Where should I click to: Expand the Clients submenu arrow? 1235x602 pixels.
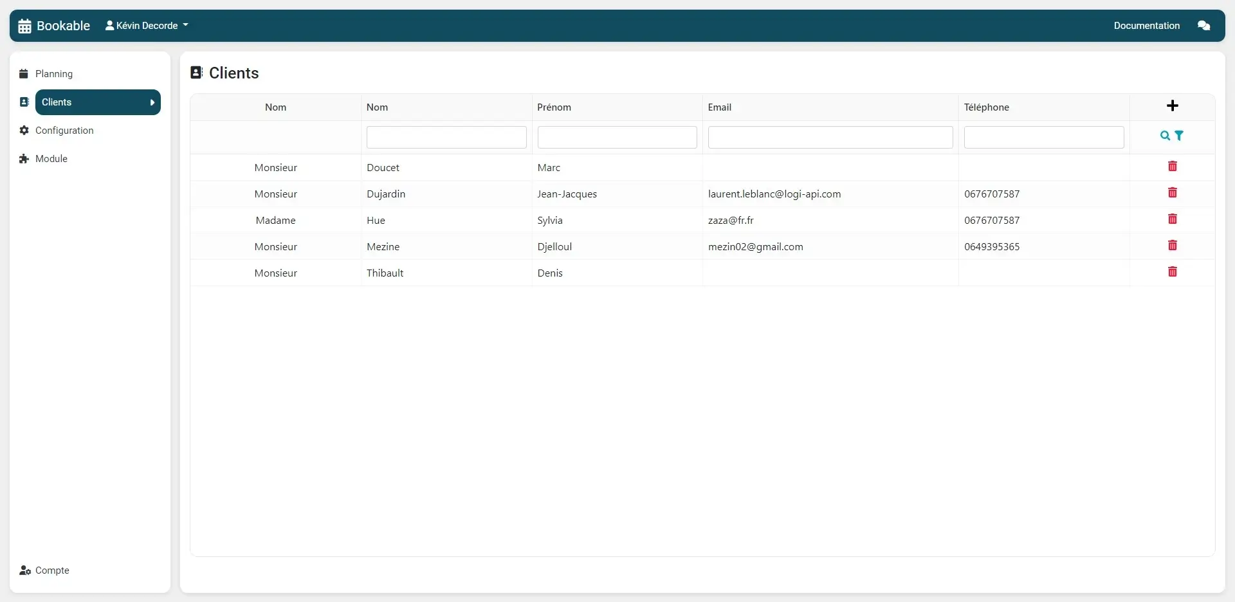152,102
